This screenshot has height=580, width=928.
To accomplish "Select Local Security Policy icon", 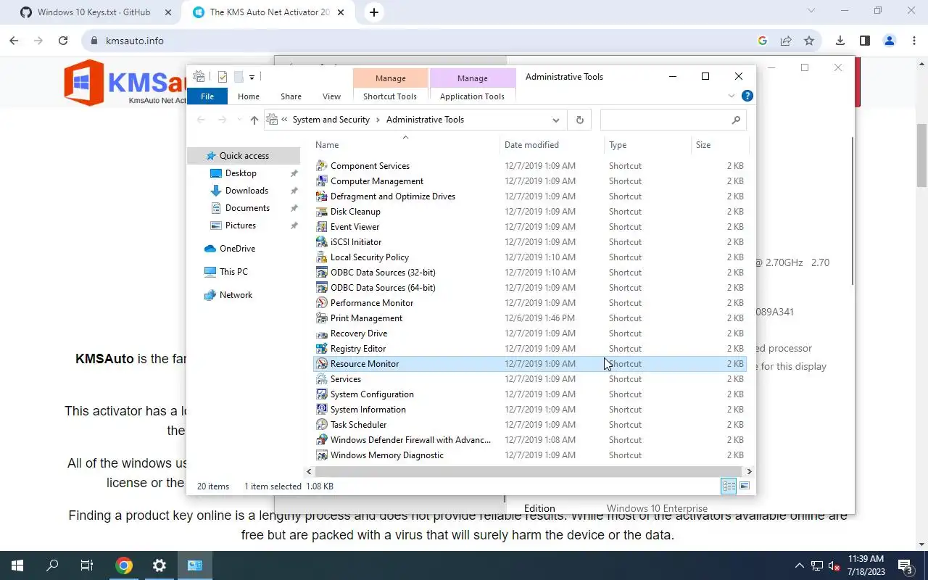I will click(322, 257).
